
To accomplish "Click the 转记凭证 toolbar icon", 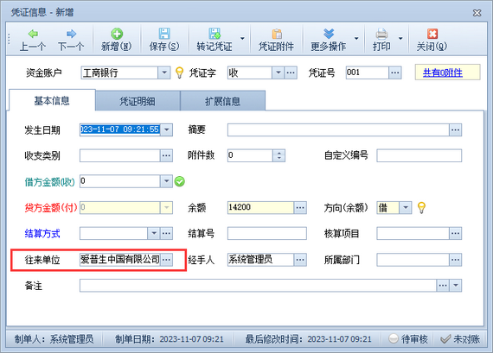I will (214, 34).
